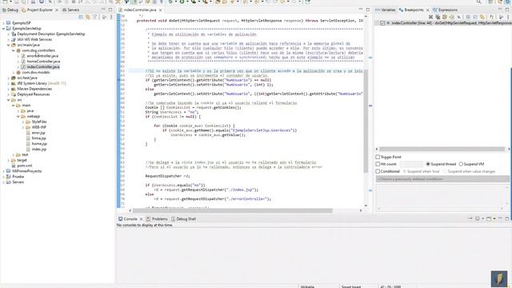The height and width of the screenshot is (288, 512).
Task: Link with Editor icon in Project Explorer
Action: [x=88, y=17]
